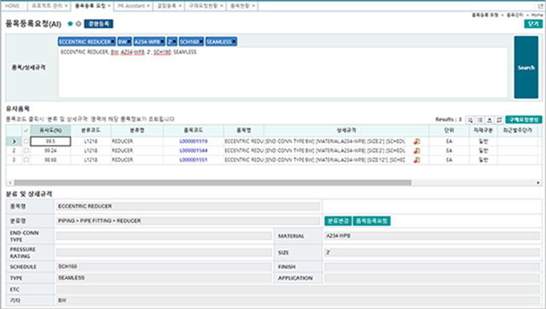
Task: Click the classification field PIPING > PIPE FITTING > REDUCER
Action: (188, 221)
